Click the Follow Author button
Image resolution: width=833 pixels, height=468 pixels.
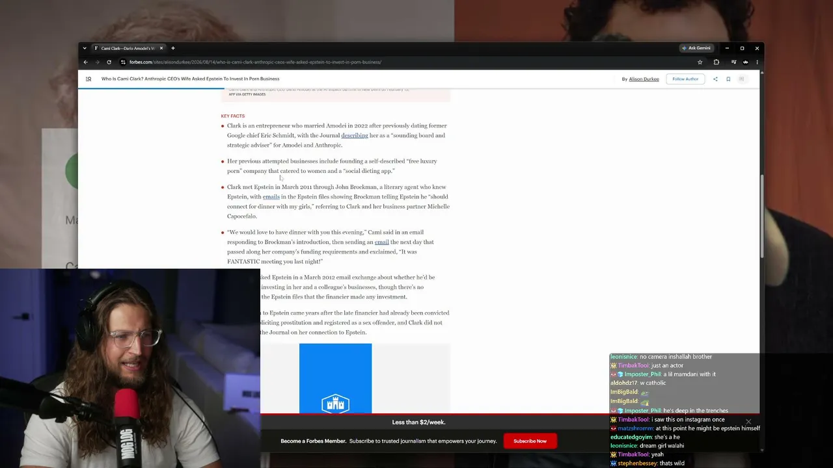pos(685,79)
